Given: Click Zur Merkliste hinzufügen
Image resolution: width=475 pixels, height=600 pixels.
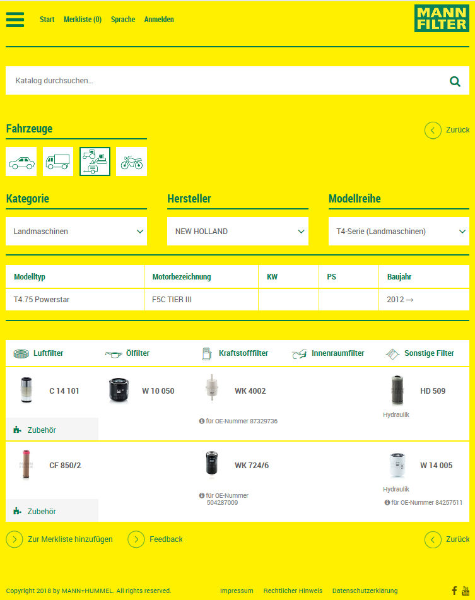Looking at the screenshot, I should (70, 539).
